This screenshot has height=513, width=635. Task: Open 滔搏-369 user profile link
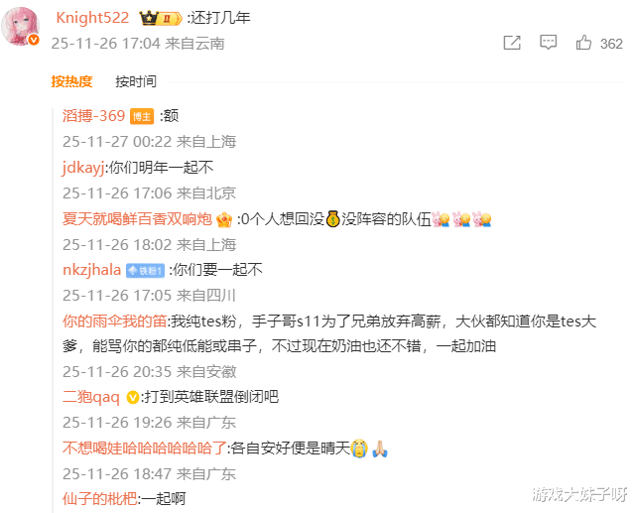pos(93,116)
